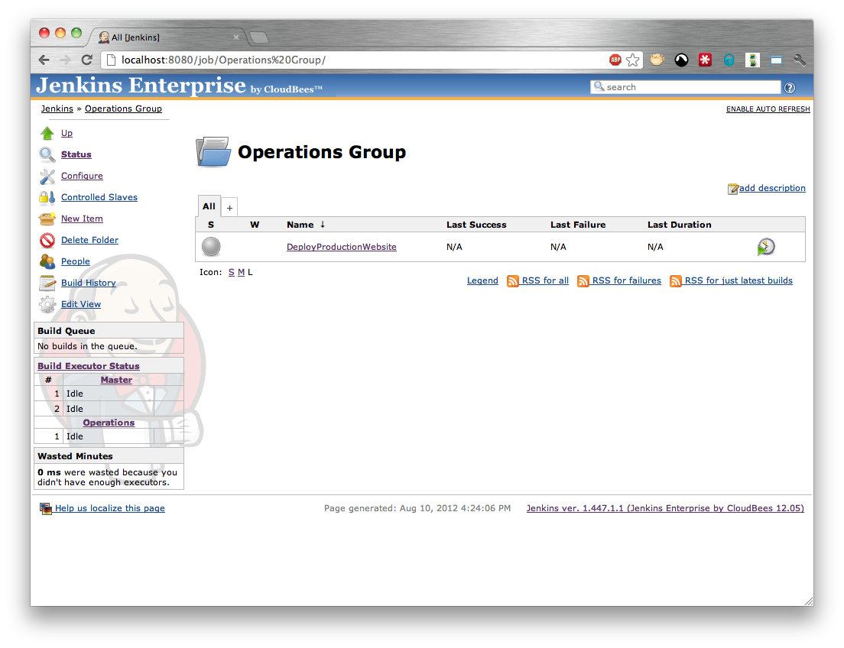Click the grey status ball for DeployProductionWebsite
Screen dimensions: 844x648
point(211,247)
